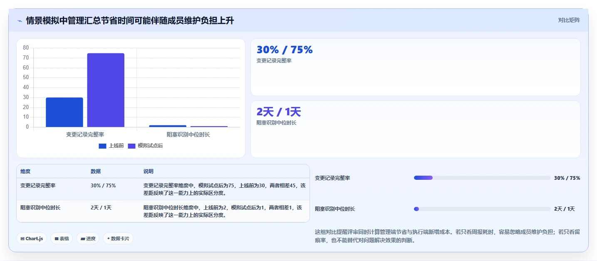Toggle the 模拟试点后 legend swatch
The image size is (597, 261).
[x=131, y=146]
